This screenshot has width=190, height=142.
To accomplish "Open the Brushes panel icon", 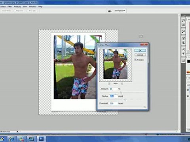I will tap(183, 38).
